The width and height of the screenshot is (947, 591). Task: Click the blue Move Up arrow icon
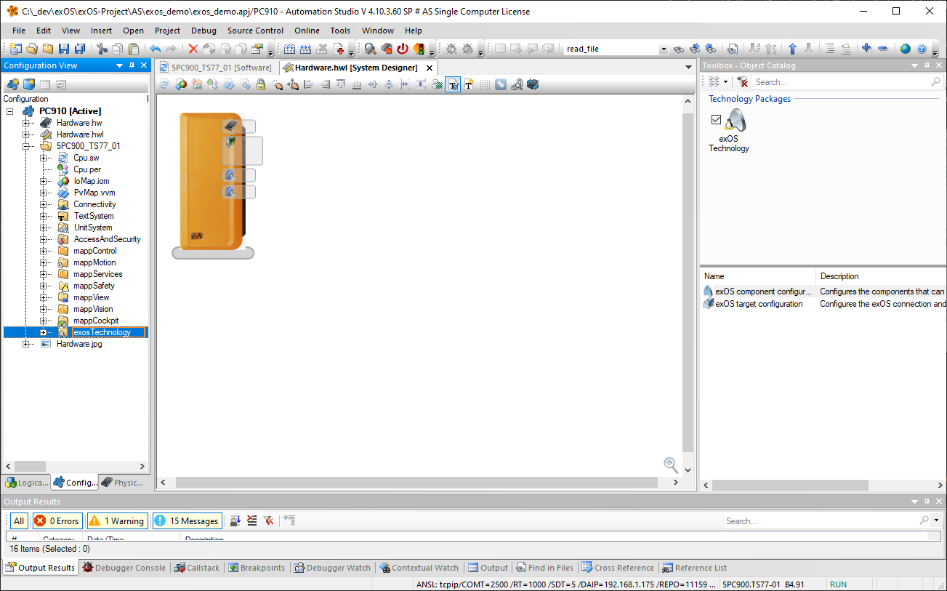click(x=792, y=49)
